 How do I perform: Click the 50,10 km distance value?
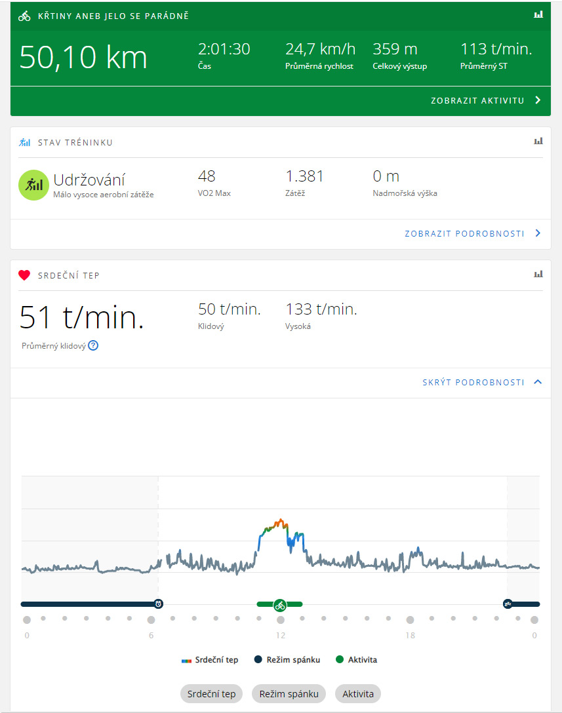click(83, 57)
